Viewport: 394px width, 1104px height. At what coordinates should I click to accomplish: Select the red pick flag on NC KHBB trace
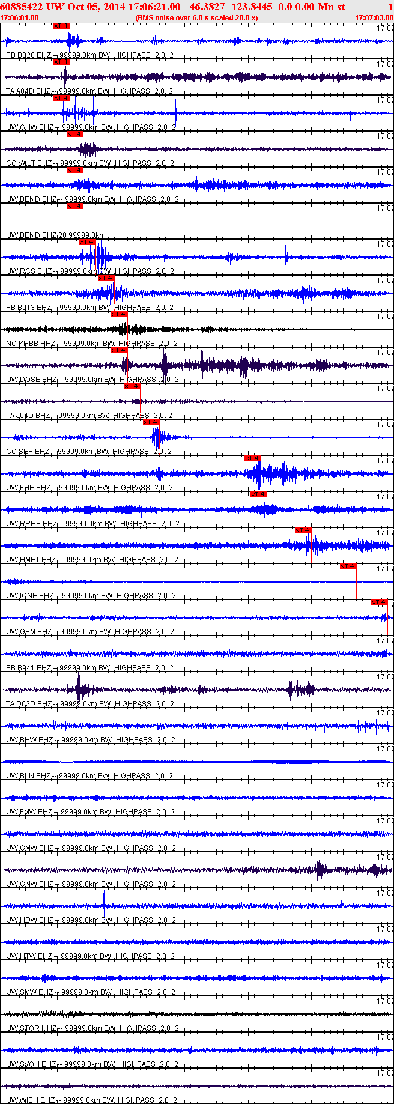[120, 314]
